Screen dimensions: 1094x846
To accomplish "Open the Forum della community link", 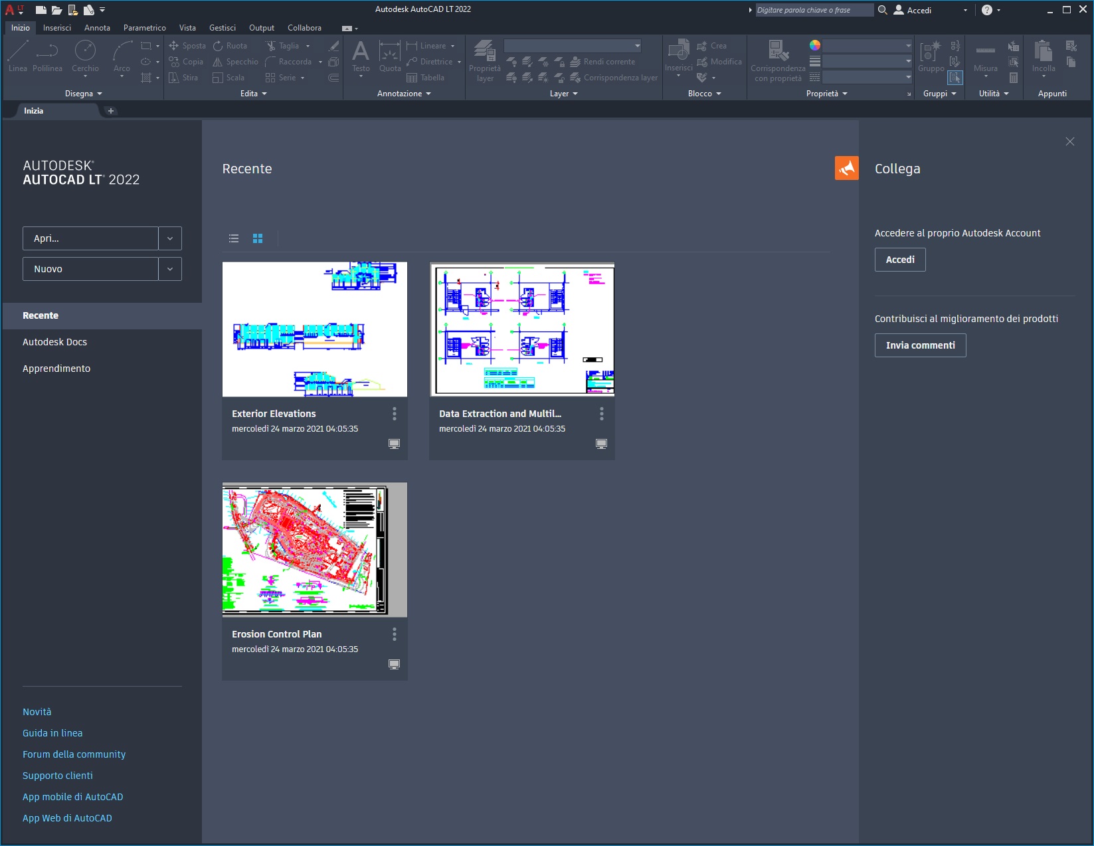I will point(74,754).
